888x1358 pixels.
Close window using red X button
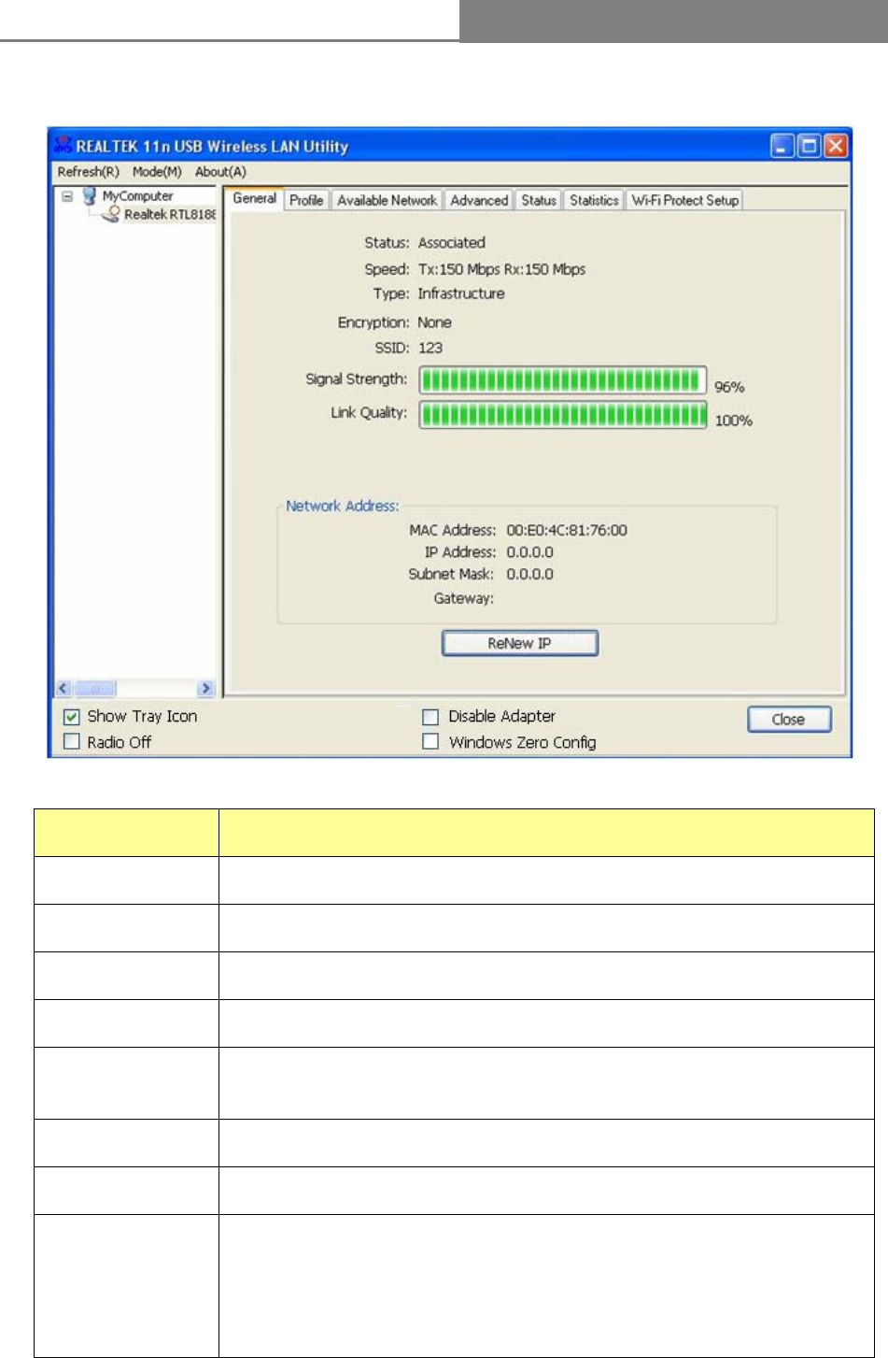click(835, 146)
